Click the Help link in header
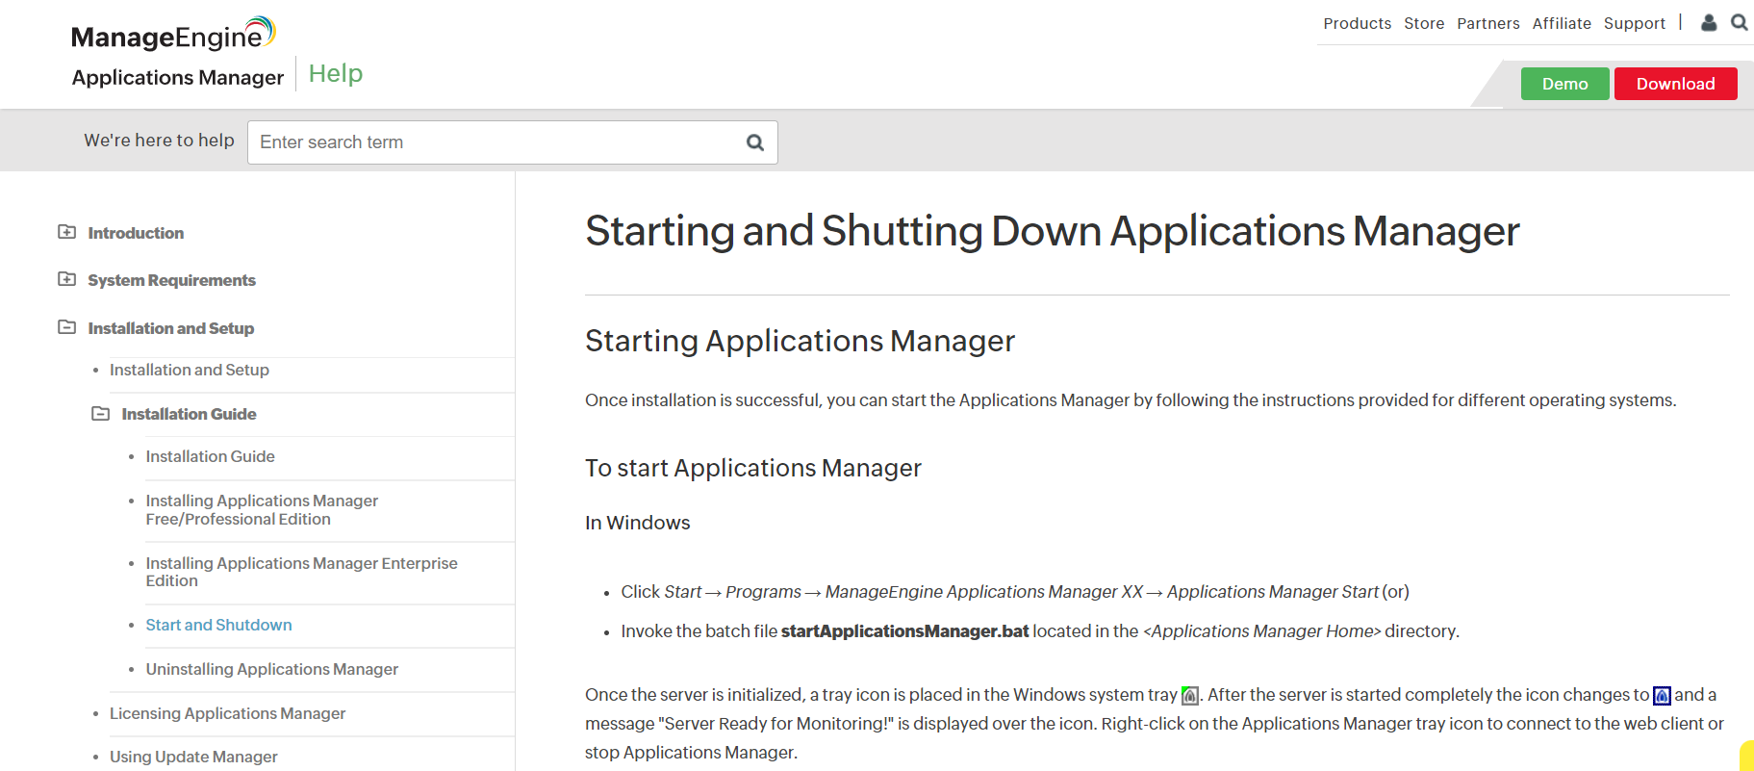This screenshot has height=771, width=1754. [336, 73]
